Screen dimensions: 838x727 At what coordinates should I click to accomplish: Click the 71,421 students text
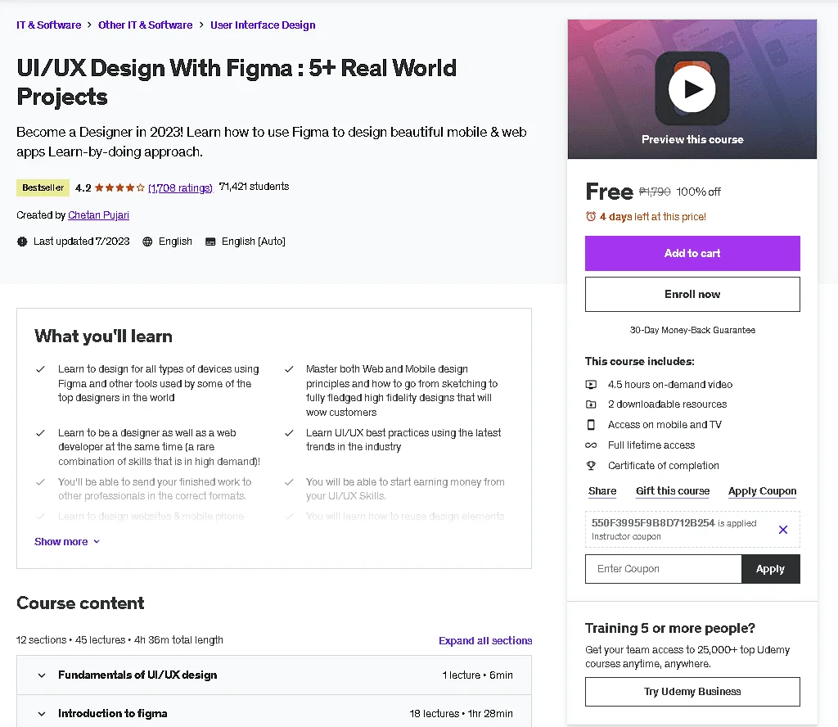[254, 187]
